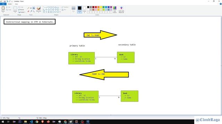Activate Color 2 background selector
The height and width of the screenshot is (124, 222).
pyautogui.click(x=84, y=10)
